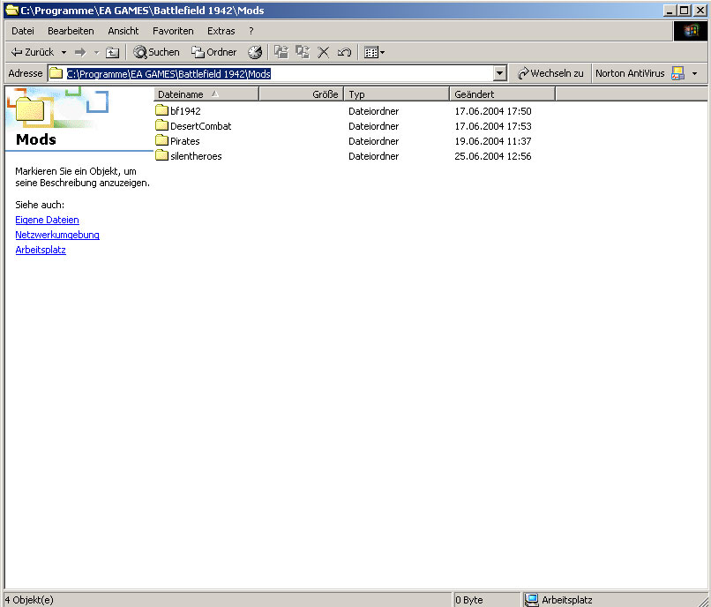Minimize the Mods explorer window
Image resolution: width=711 pixels, height=607 pixels.
(x=670, y=10)
